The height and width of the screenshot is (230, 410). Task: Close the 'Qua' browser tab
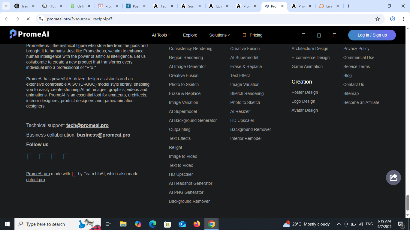point(227,6)
